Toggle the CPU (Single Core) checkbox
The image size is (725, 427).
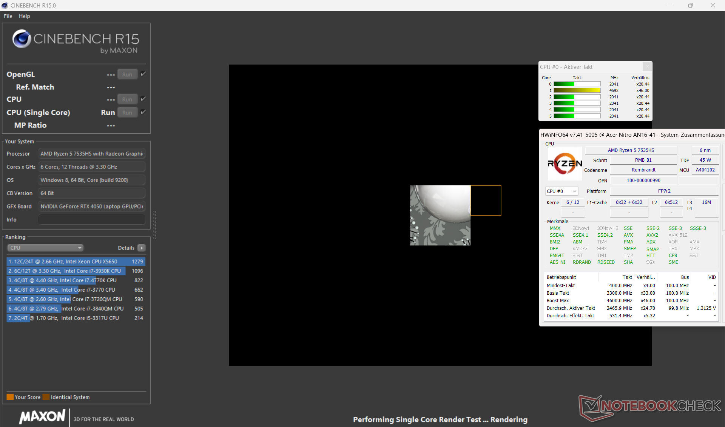click(143, 112)
